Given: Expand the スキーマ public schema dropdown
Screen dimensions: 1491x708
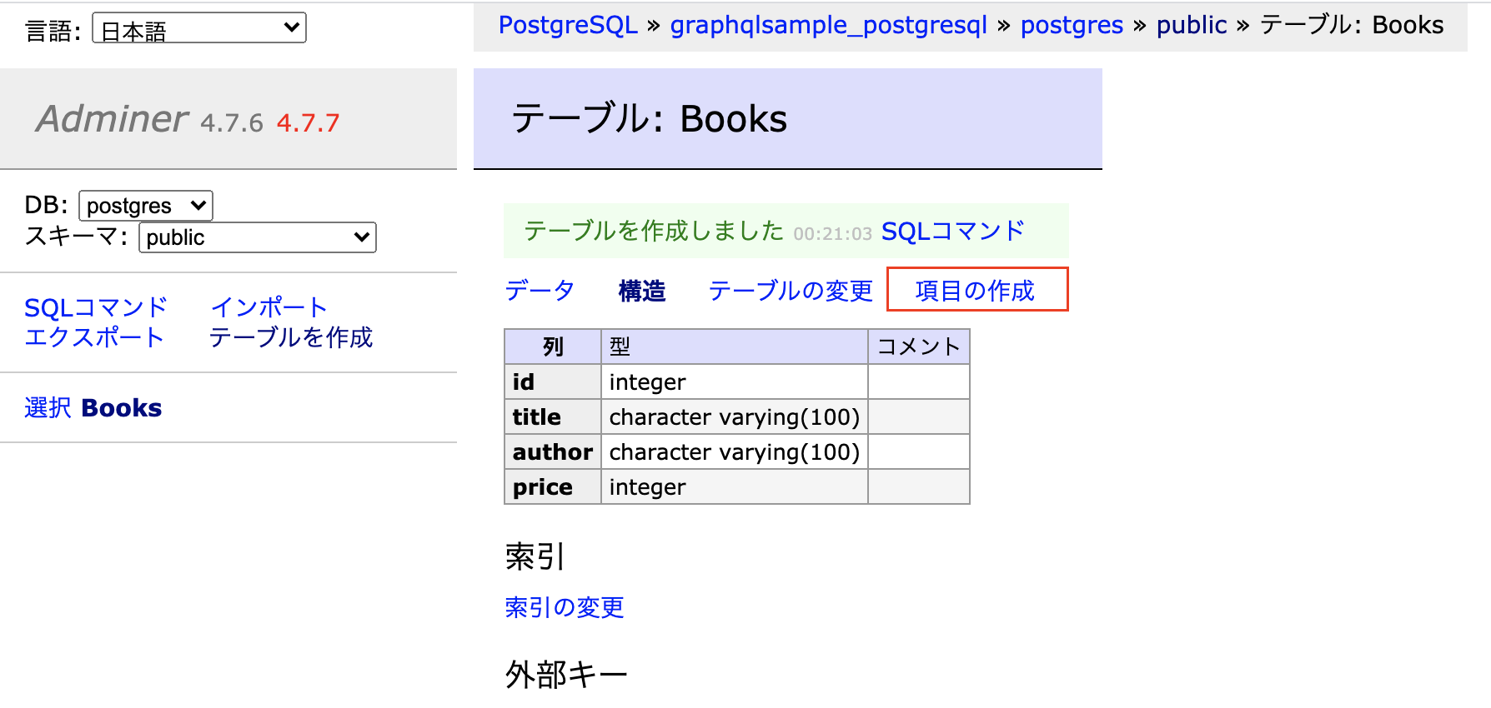Looking at the screenshot, I should [x=257, y=237].
